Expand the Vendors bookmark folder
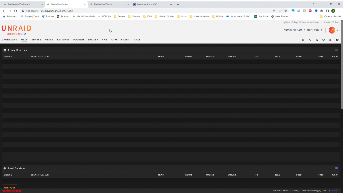Viewport: 343px width, 193px height. click(x=134, y=16)
